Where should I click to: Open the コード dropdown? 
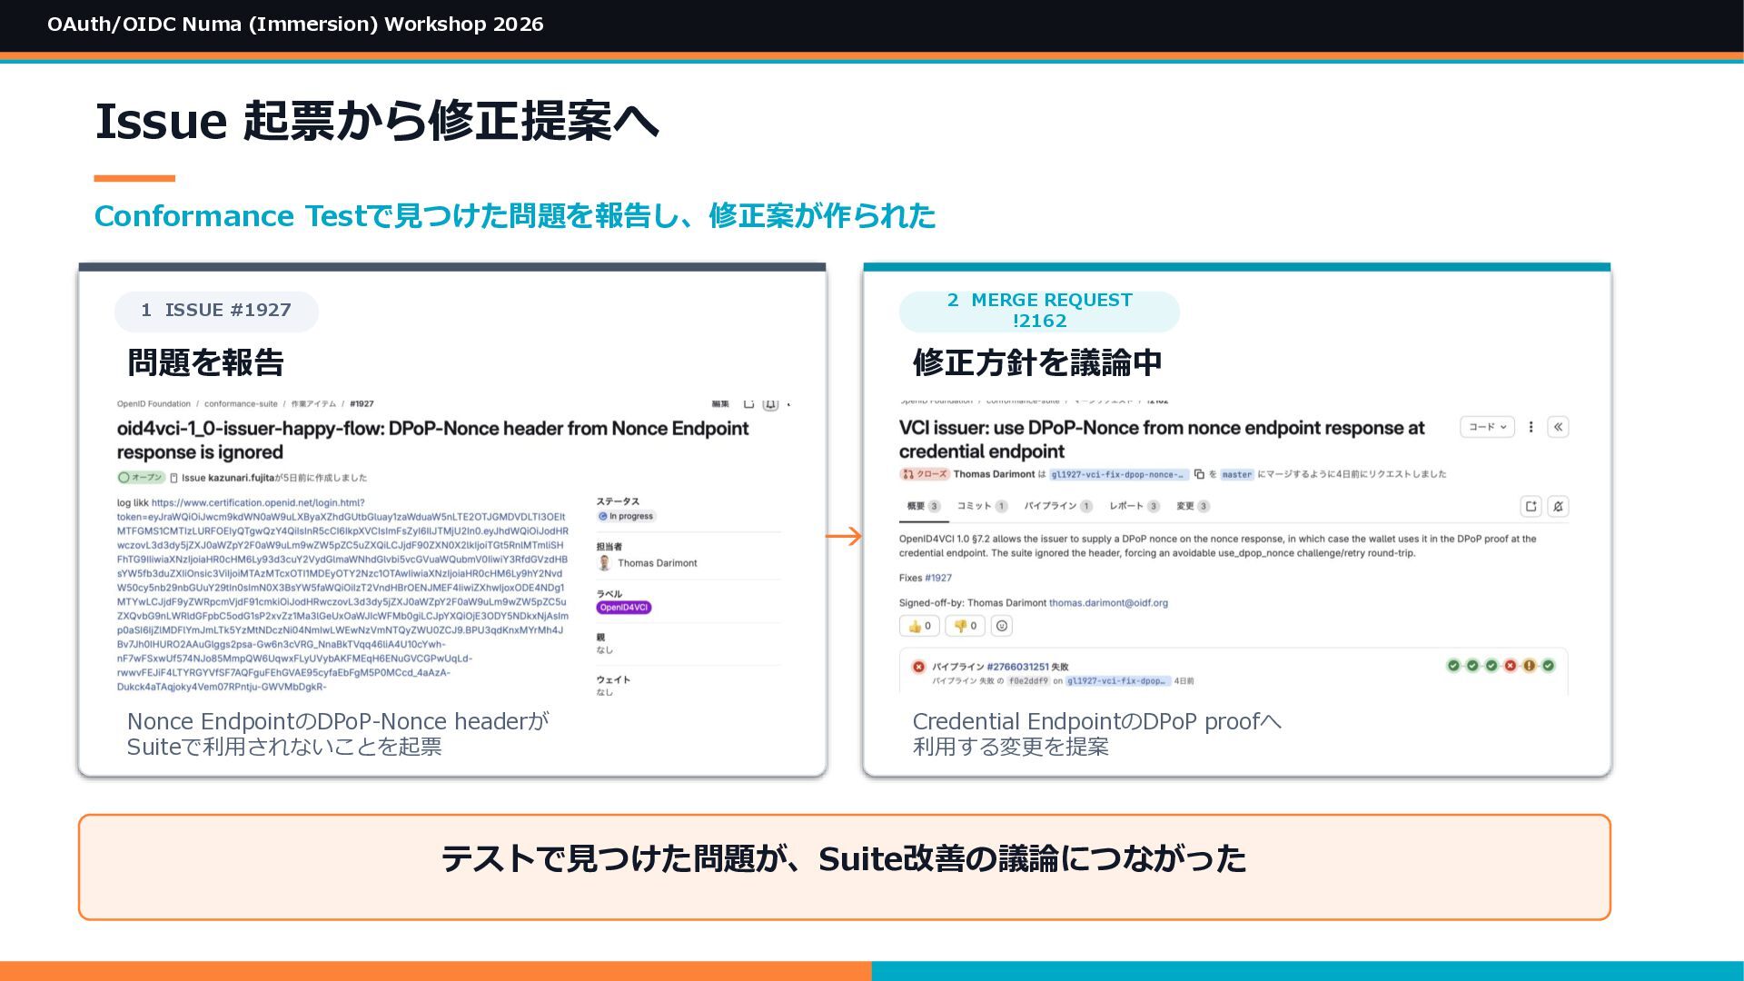click(1487, 427)
